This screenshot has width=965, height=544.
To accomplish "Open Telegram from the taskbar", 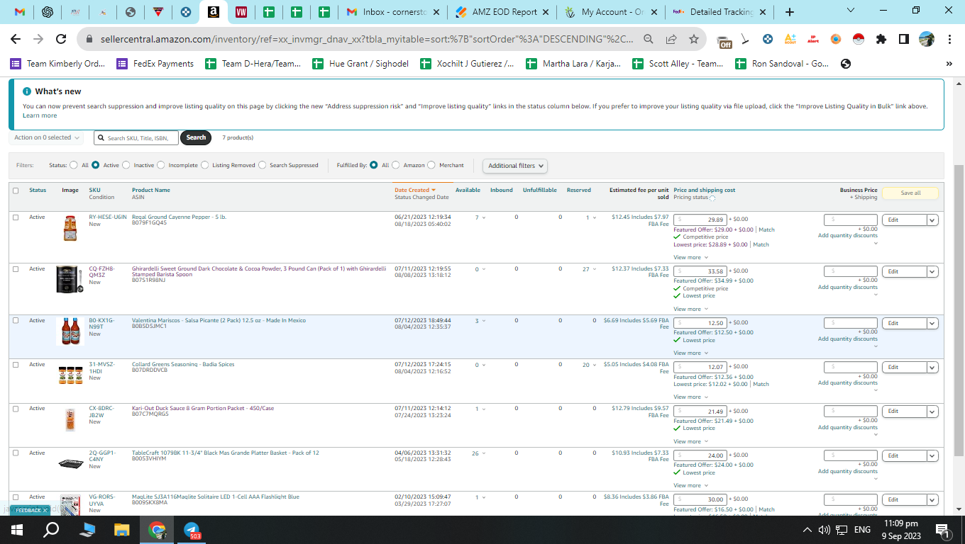I will pos(192,530).
